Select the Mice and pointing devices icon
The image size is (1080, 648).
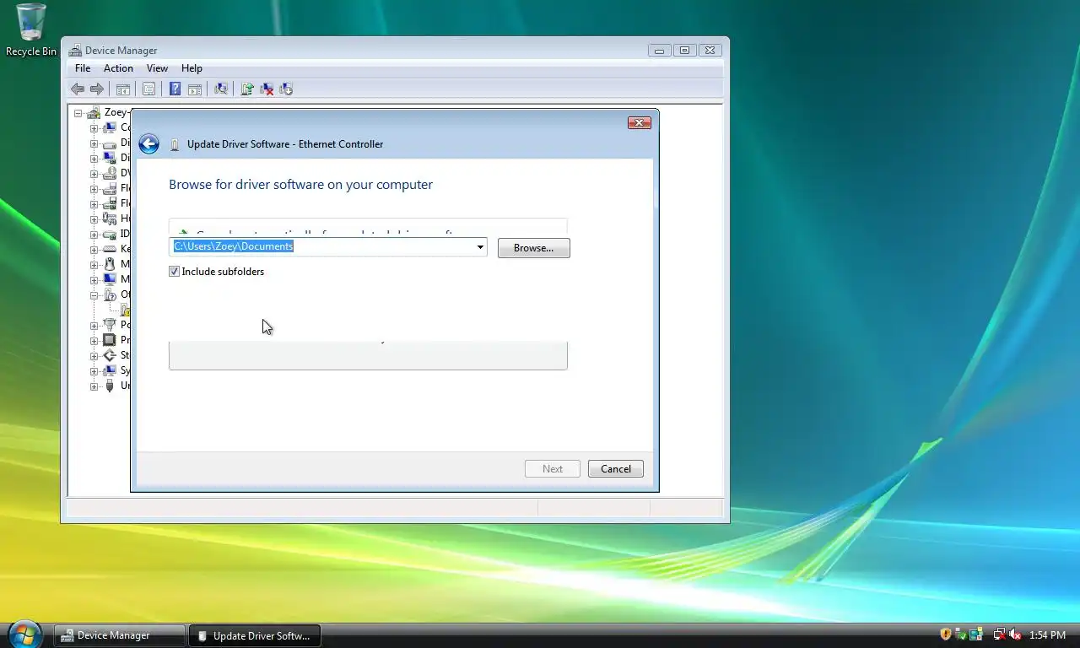109,264
